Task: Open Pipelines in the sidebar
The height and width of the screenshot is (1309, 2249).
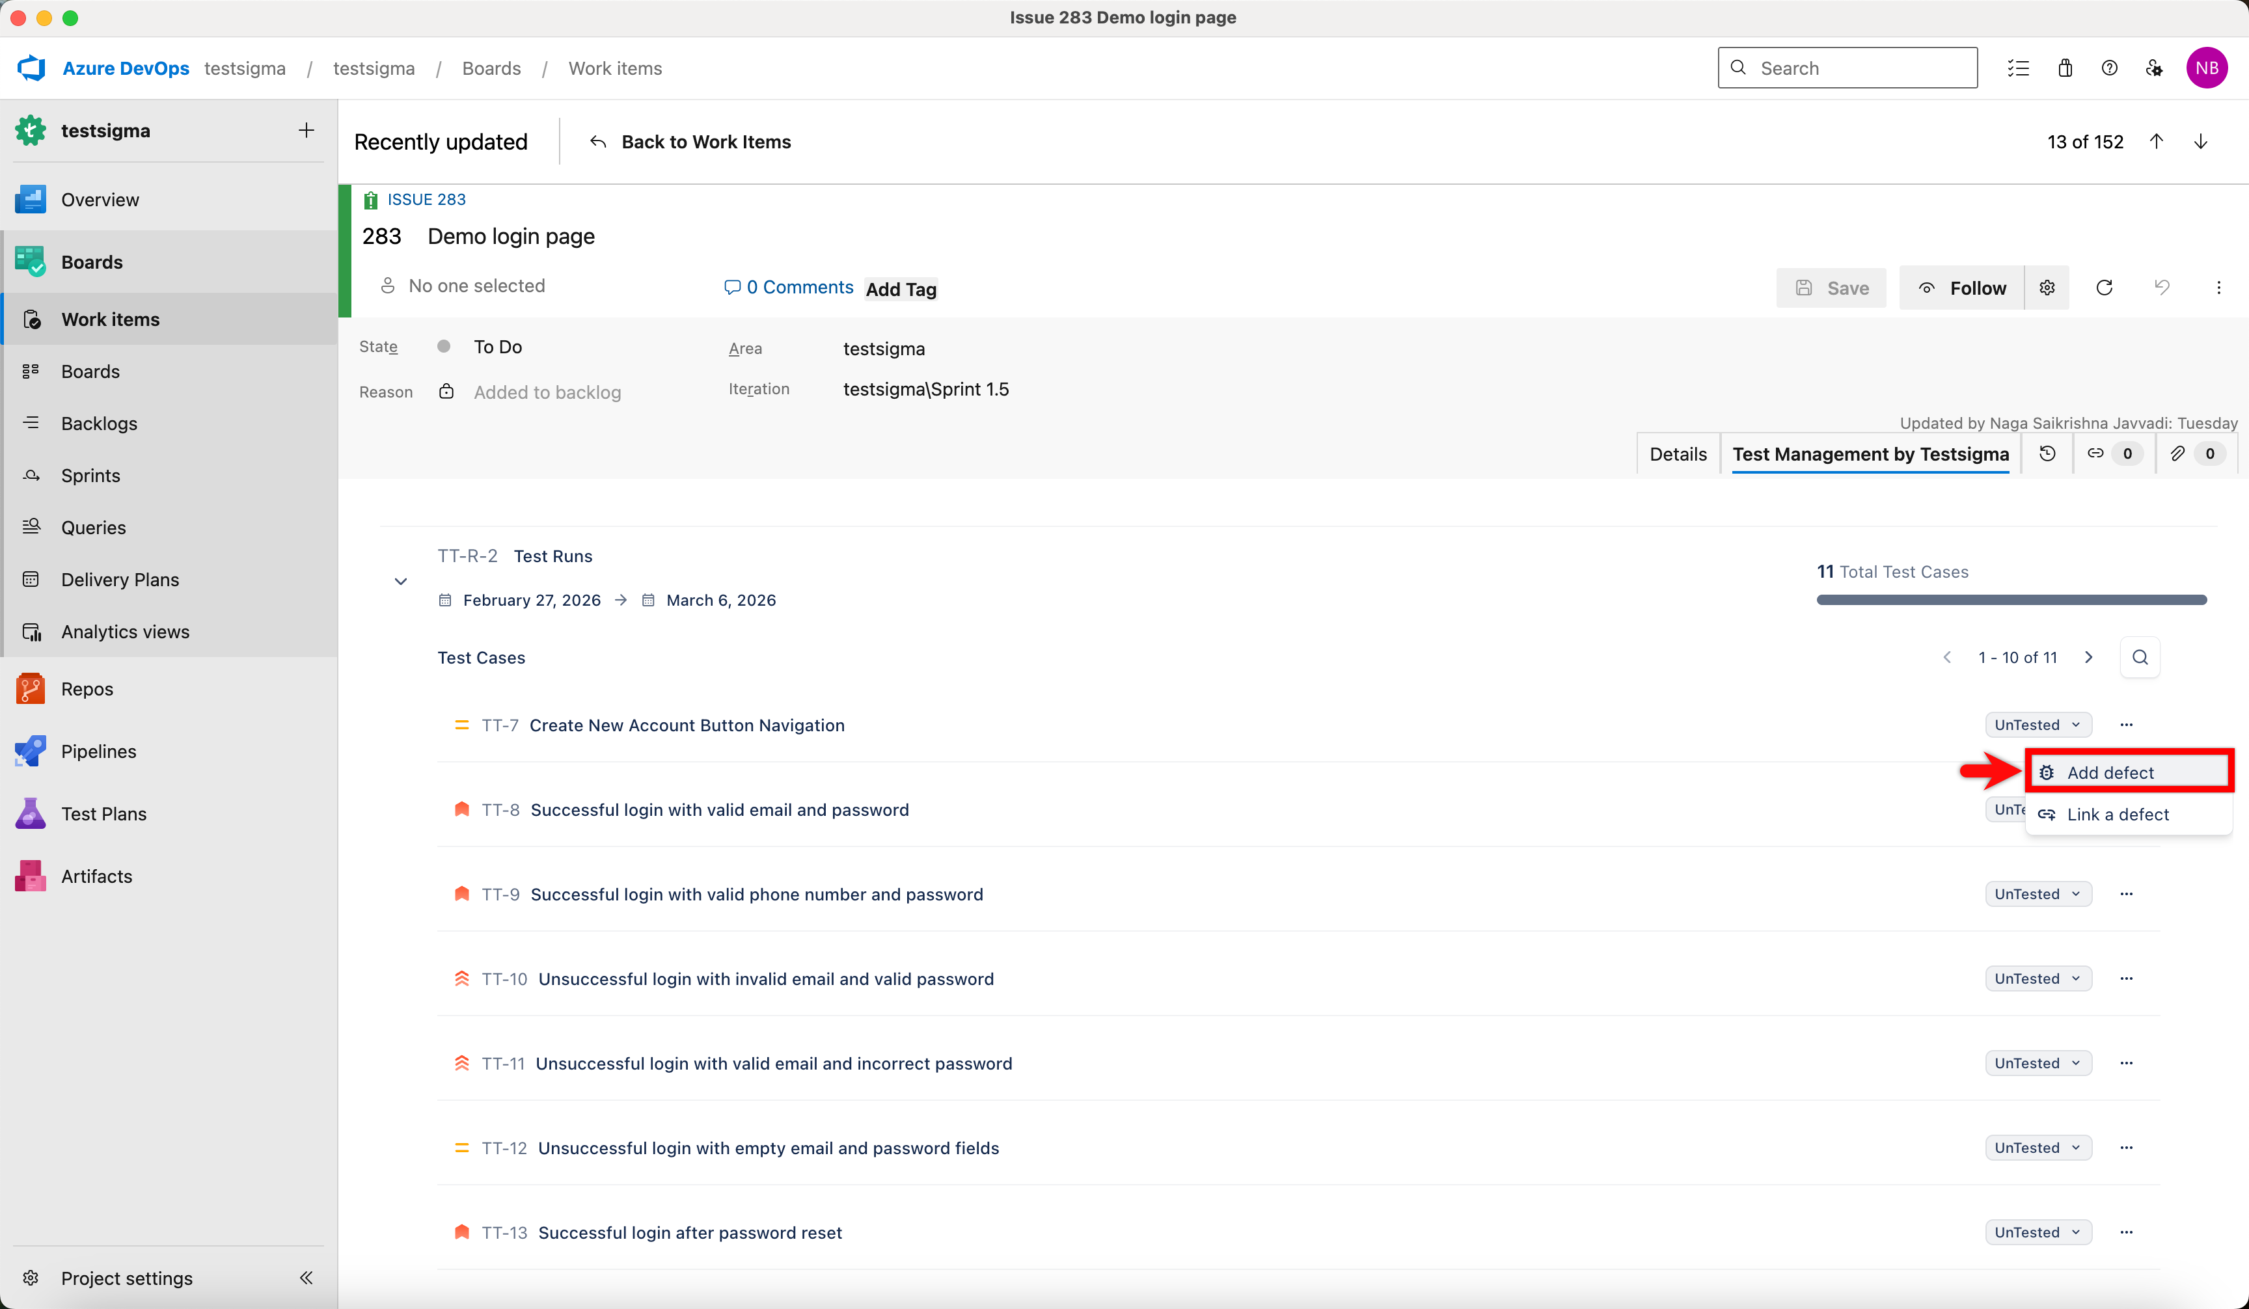Action: (x=170, y=751)
